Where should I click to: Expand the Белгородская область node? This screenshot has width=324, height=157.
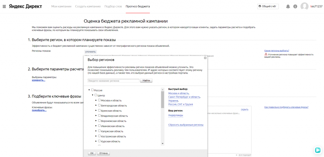point(96,105)
